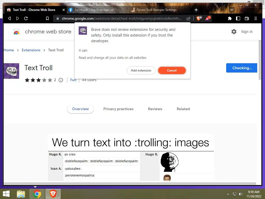Go to Home breadcrumb

[9, 50]
